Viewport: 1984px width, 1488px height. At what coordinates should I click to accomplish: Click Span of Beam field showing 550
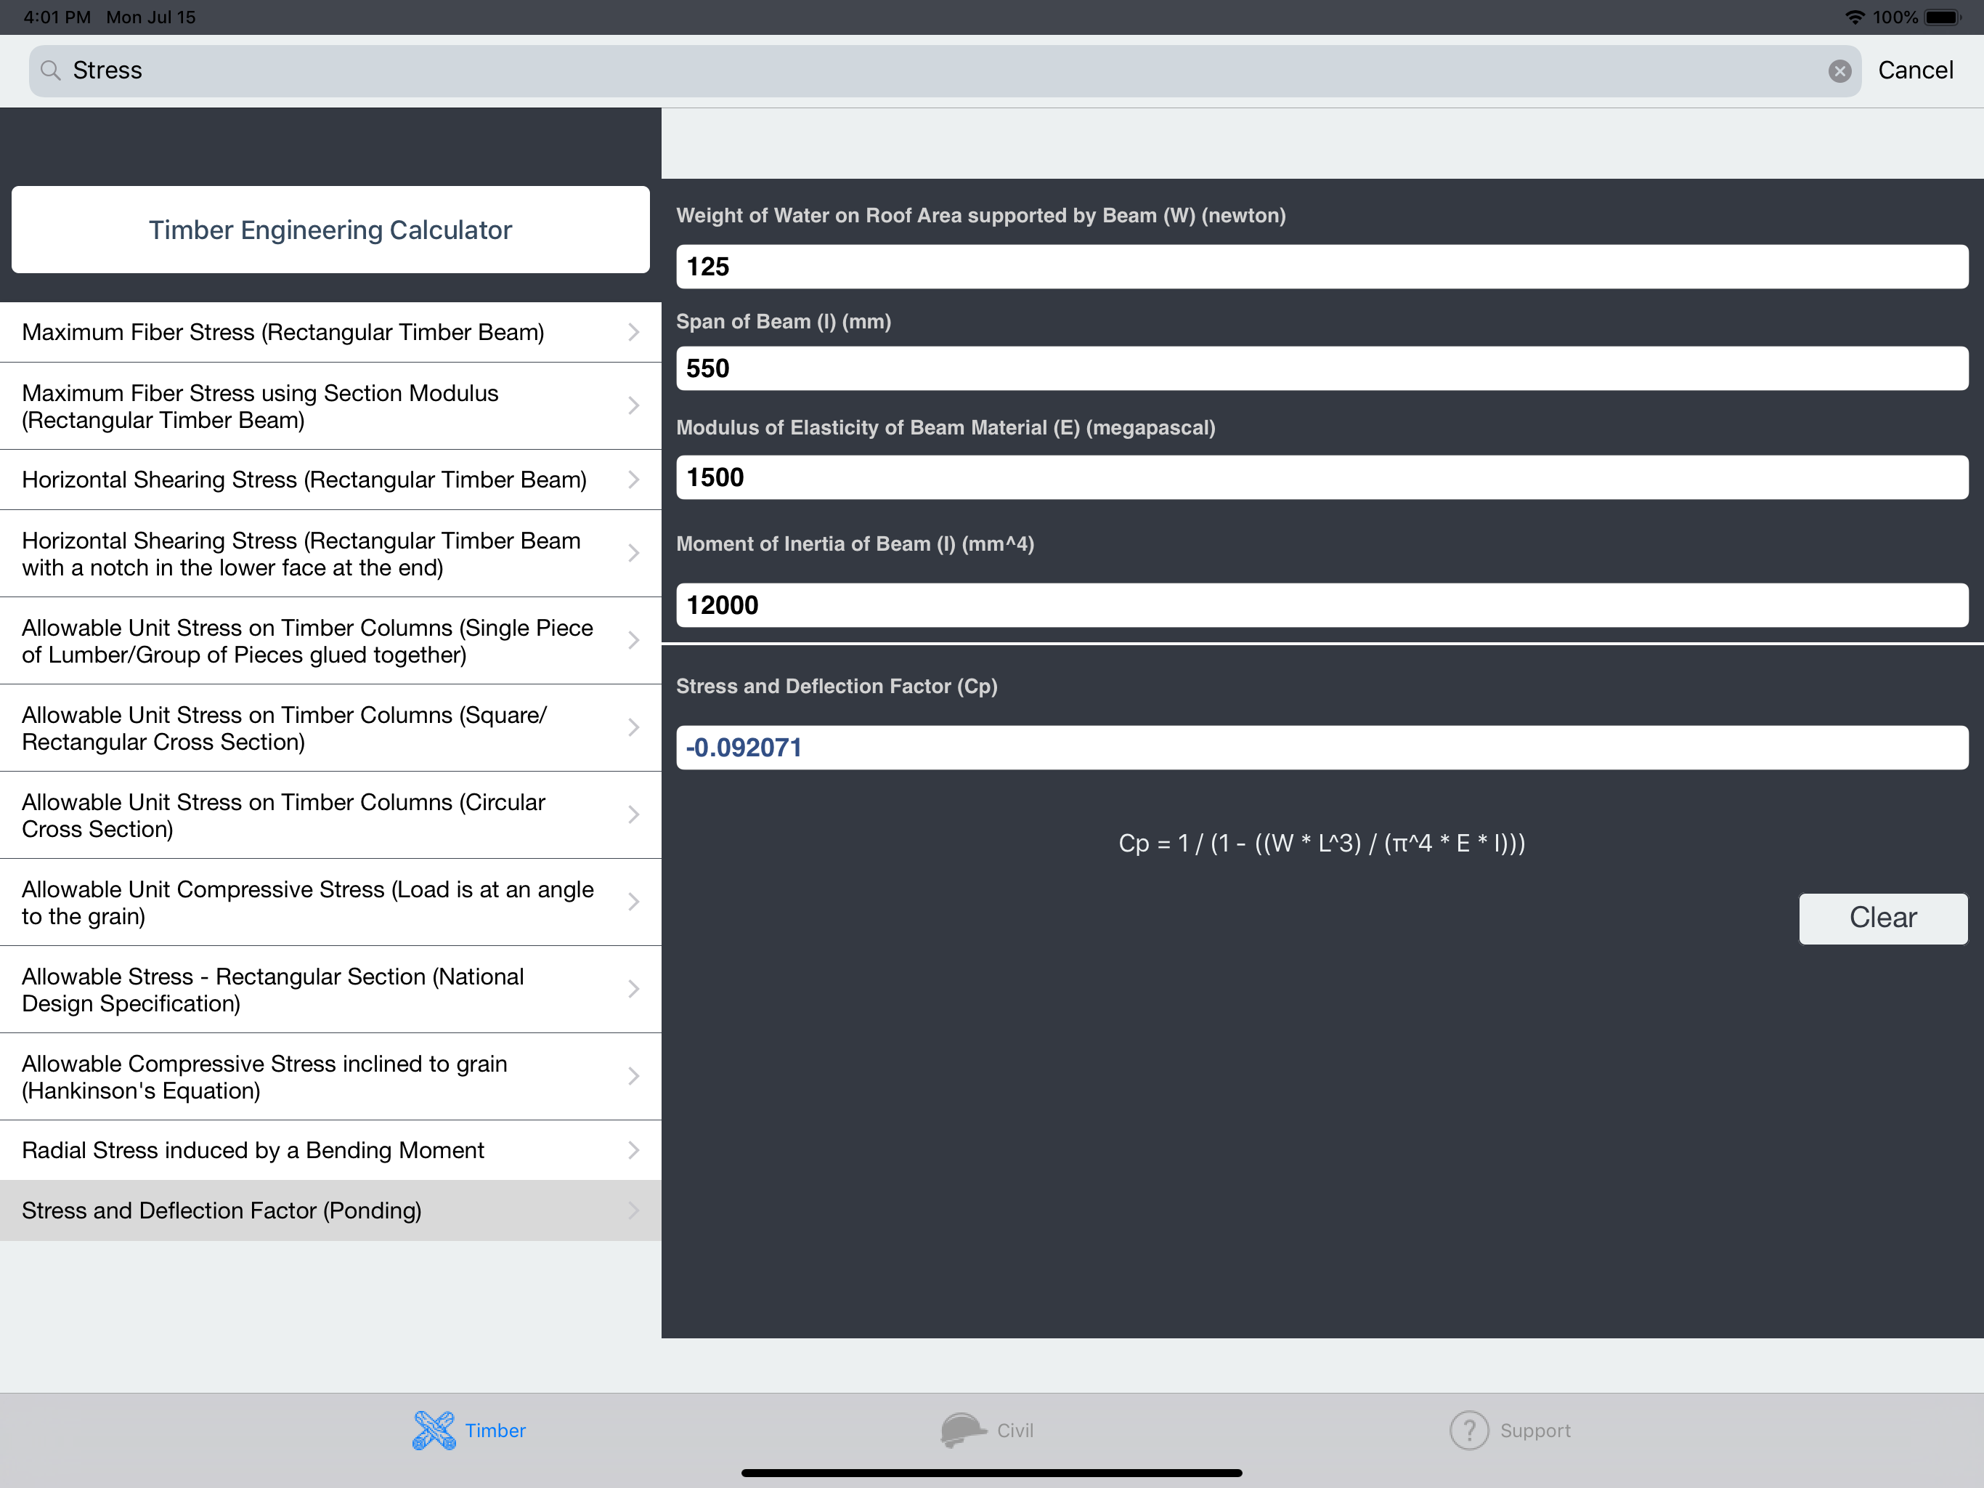click(1321, 368)
